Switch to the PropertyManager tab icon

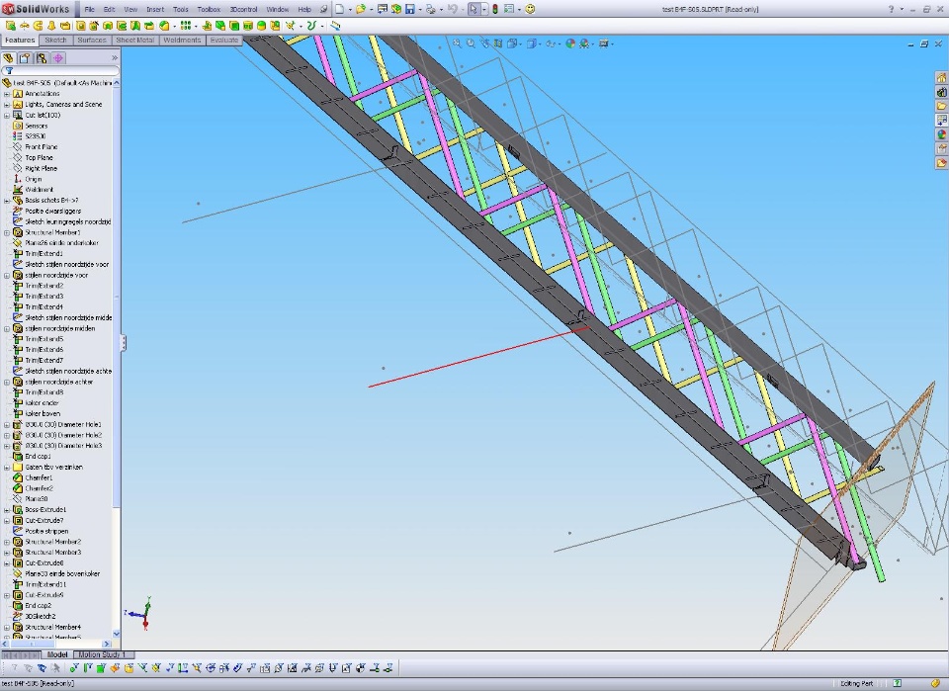(x=25, y=58)
